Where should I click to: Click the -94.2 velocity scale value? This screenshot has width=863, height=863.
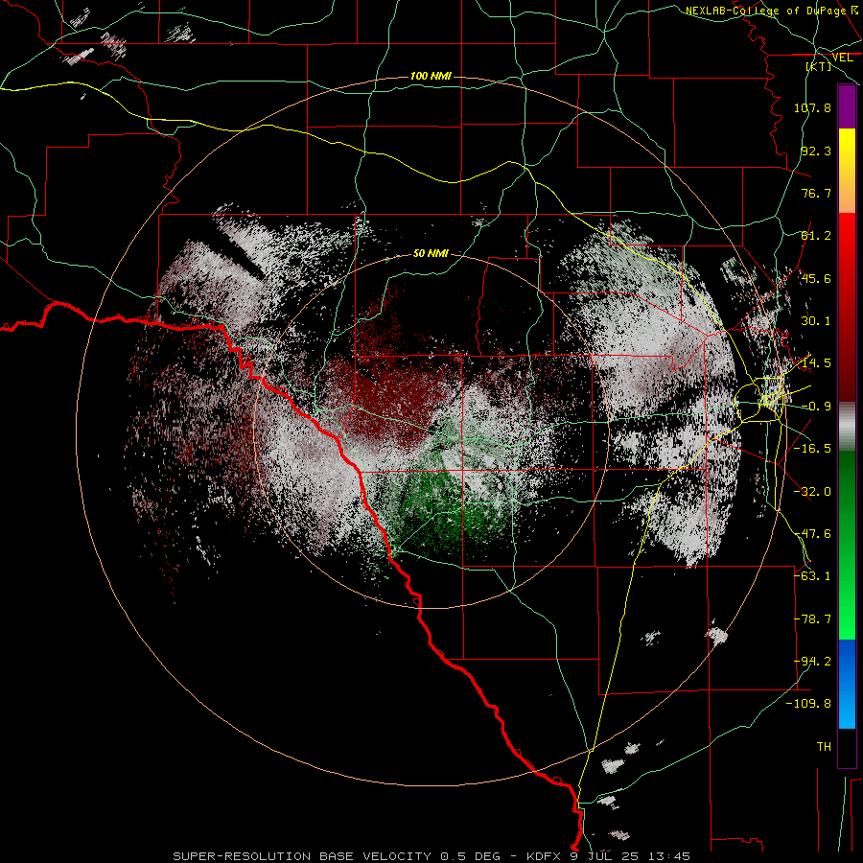click(x=812, y=662)
